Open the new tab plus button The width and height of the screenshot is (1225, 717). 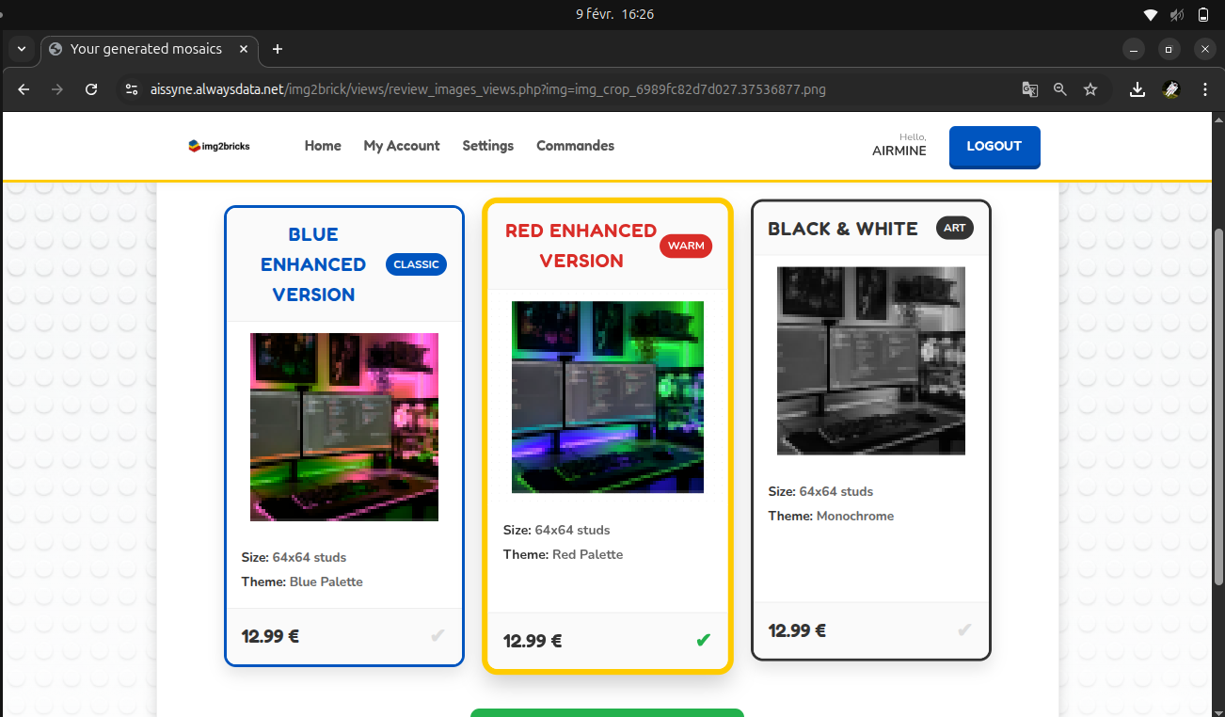point(277,49)
